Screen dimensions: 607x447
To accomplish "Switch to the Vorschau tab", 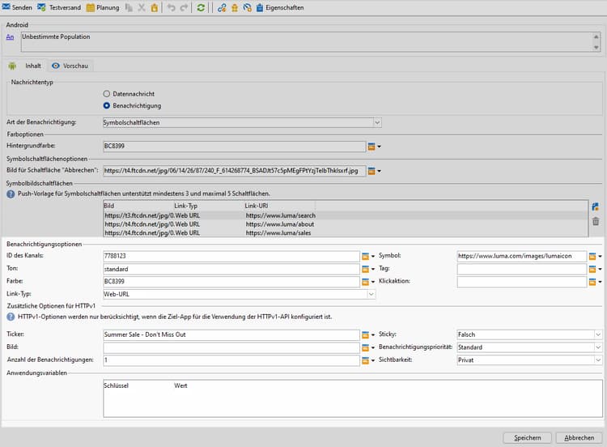I will pos(70,66).
